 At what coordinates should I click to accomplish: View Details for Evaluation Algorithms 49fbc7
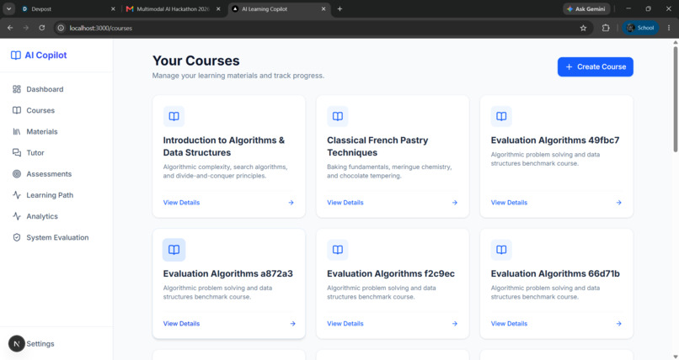(509, 202)
